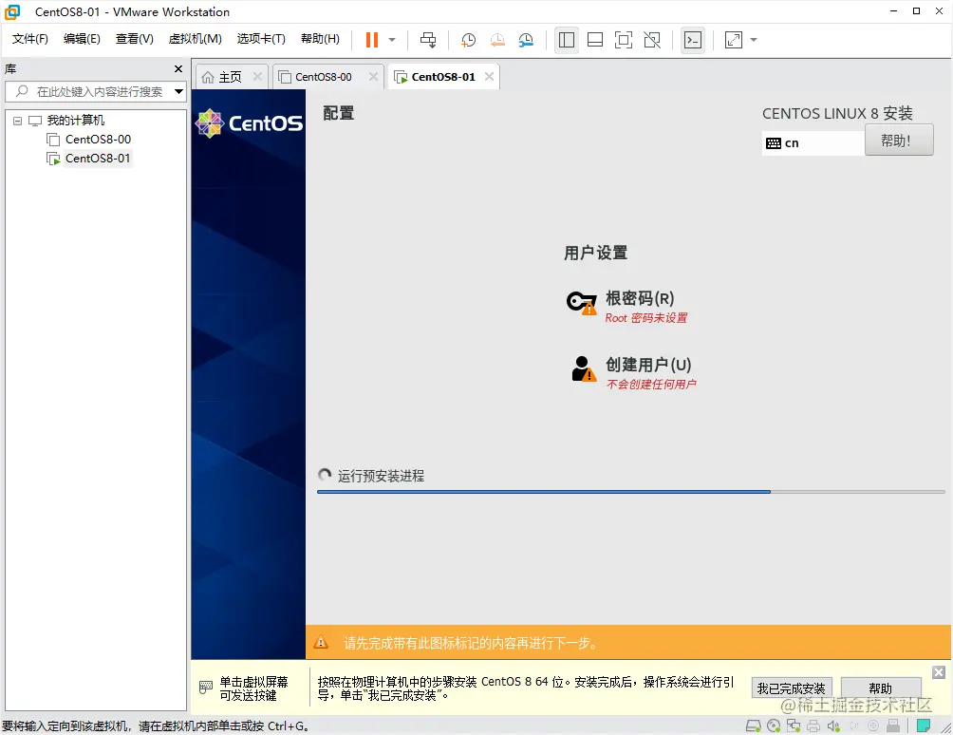This screenshot has width=953, height=735.
Task: Open the virtual machine hard disk status icon
Action: (753, 726)
